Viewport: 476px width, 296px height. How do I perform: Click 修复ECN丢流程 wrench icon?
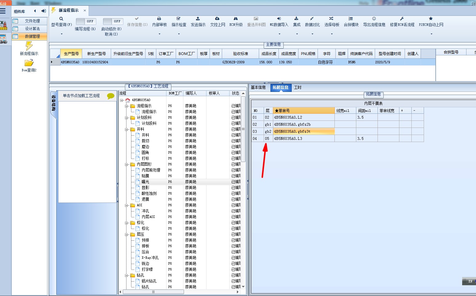click(402, 19)
